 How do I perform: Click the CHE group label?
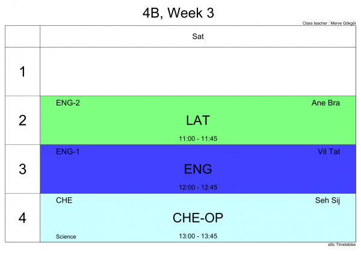click(x=64, y=200)
